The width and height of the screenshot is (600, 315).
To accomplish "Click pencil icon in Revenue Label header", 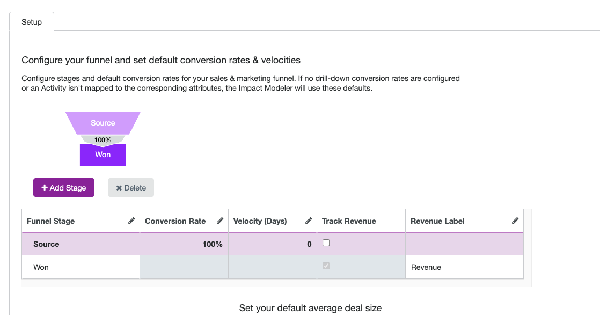I will click(x=515, y=221).
